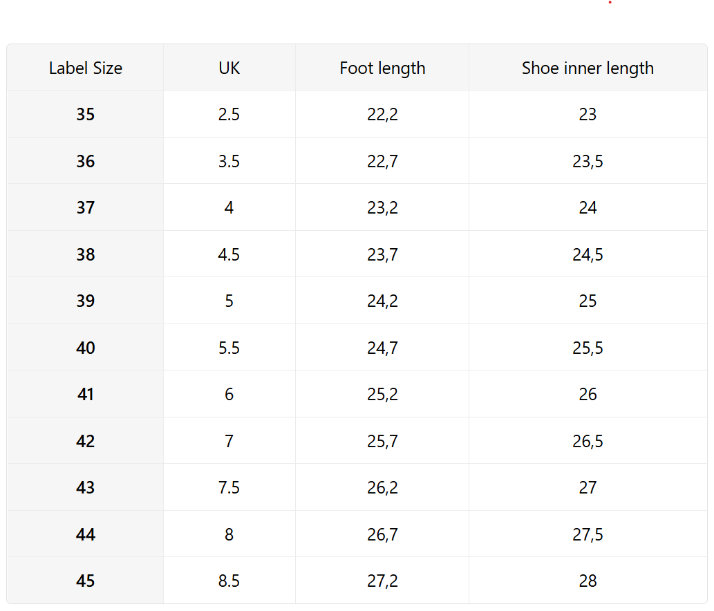
Task: Click foot length 25,7 cell
Action: (382, 442)
